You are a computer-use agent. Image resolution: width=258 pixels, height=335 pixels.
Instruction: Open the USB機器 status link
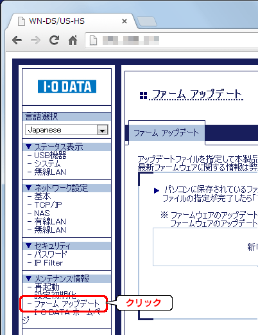pos(50,155)
